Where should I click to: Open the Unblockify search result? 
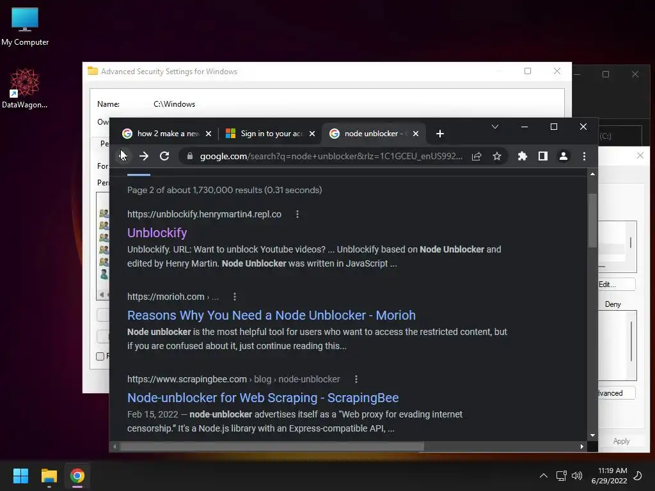pyautogui.click(x=157, y=233)
